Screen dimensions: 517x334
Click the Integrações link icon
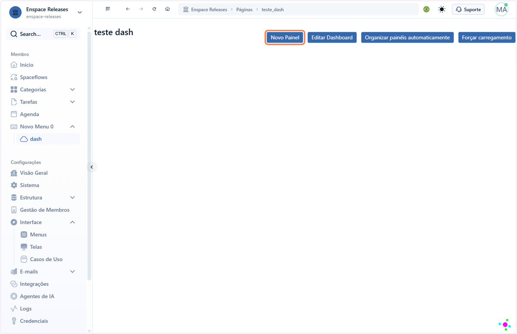pyautogui.click(x=14, y=284)
